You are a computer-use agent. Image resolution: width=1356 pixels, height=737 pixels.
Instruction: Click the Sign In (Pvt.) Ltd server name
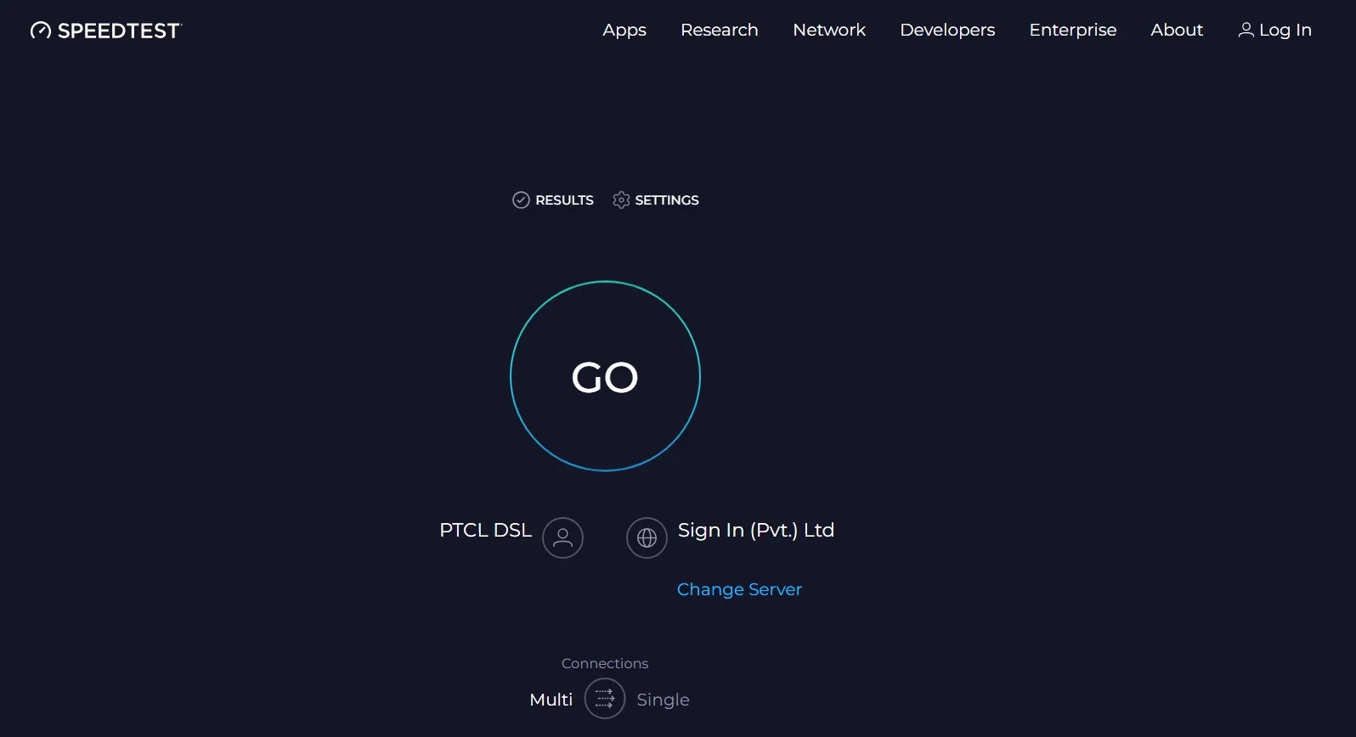[755, 530]
